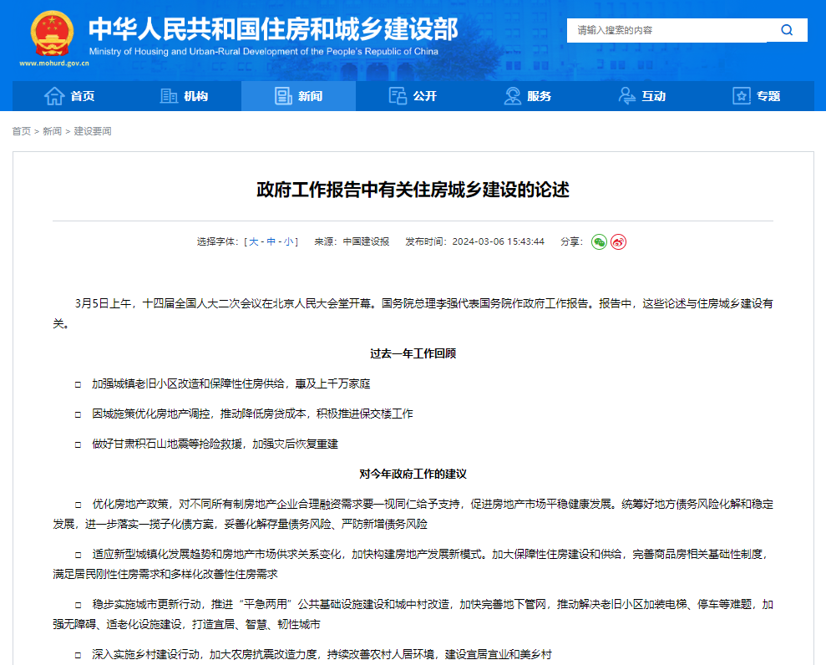Image resolution: width=826 pixels, height=665 pixels.
Task: Open the 专题 menu item
Action: pos(762,95)
